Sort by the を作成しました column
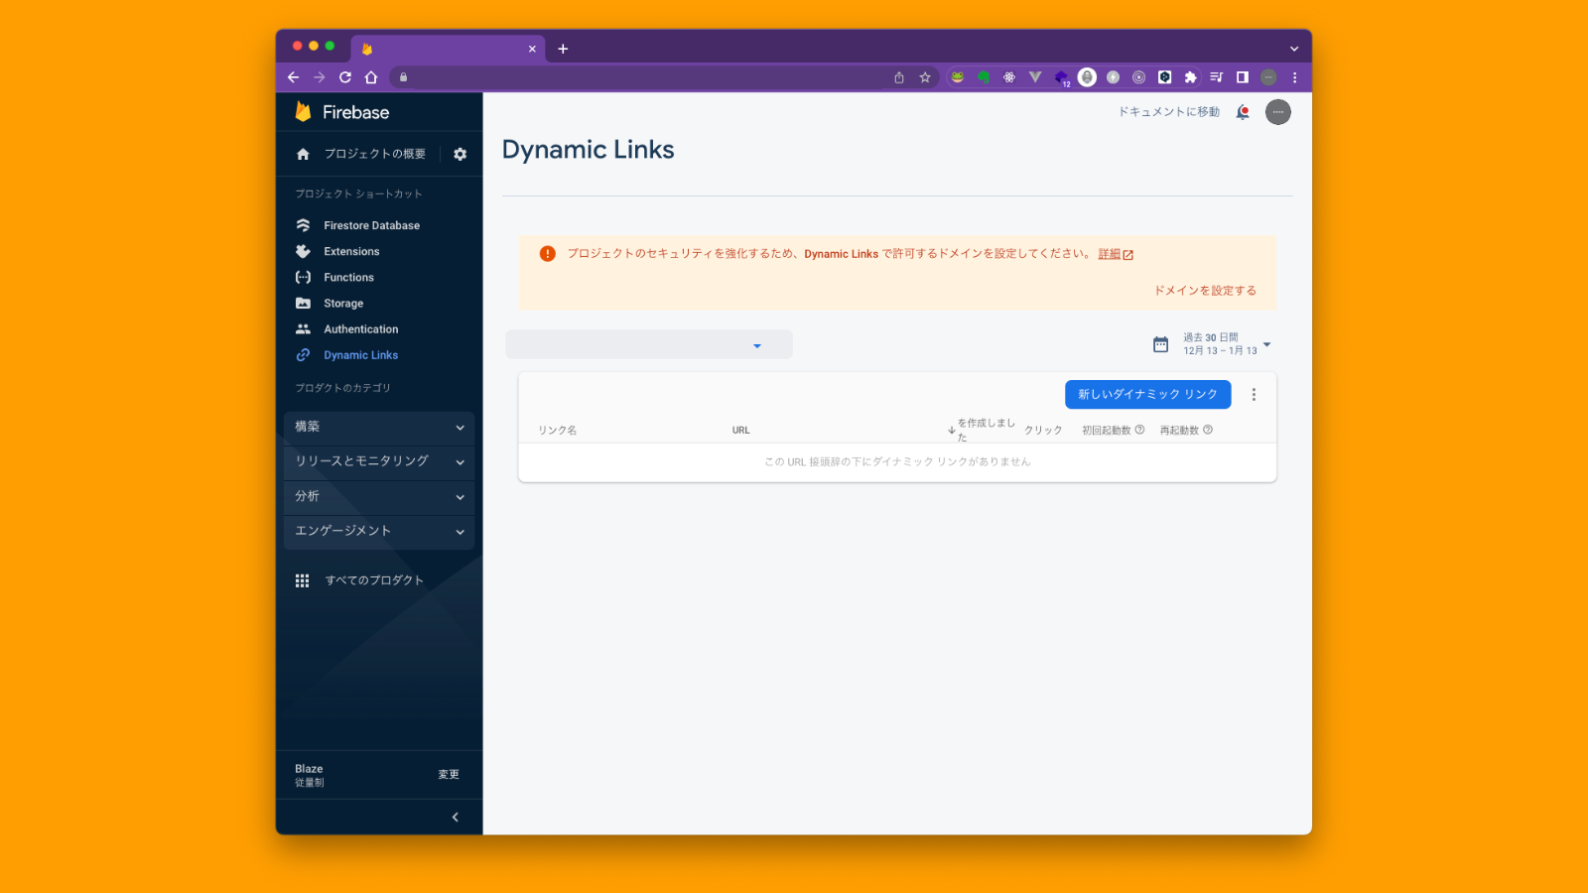 (982, 430)
